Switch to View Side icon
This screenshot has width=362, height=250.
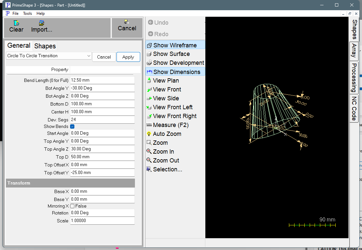tap(149, 98)
